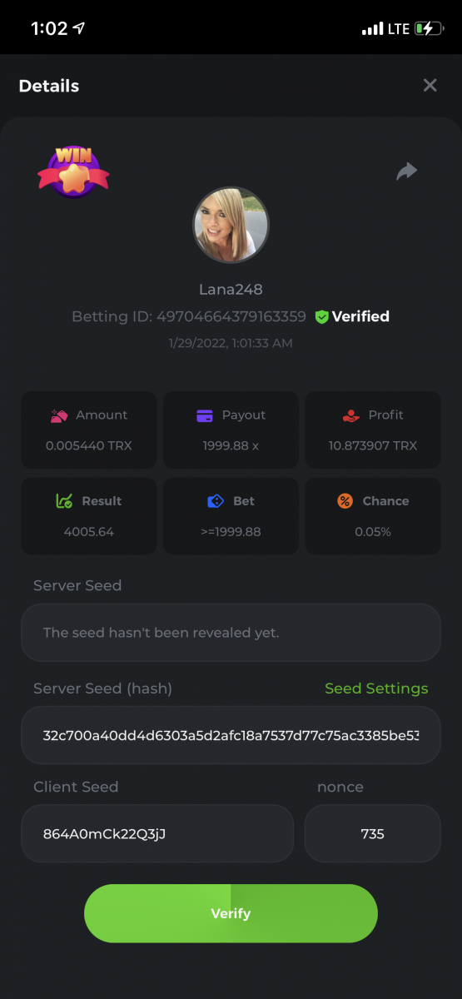Viewport: 462px width, 999px height.
Task: Tap the share arrow icon
Action: click(x=406, y=171)
